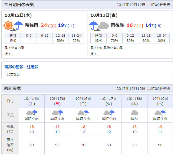Click the 70% rain chance for 18-24 today
This screenshot has width=174, height=157.
(76, 41)
